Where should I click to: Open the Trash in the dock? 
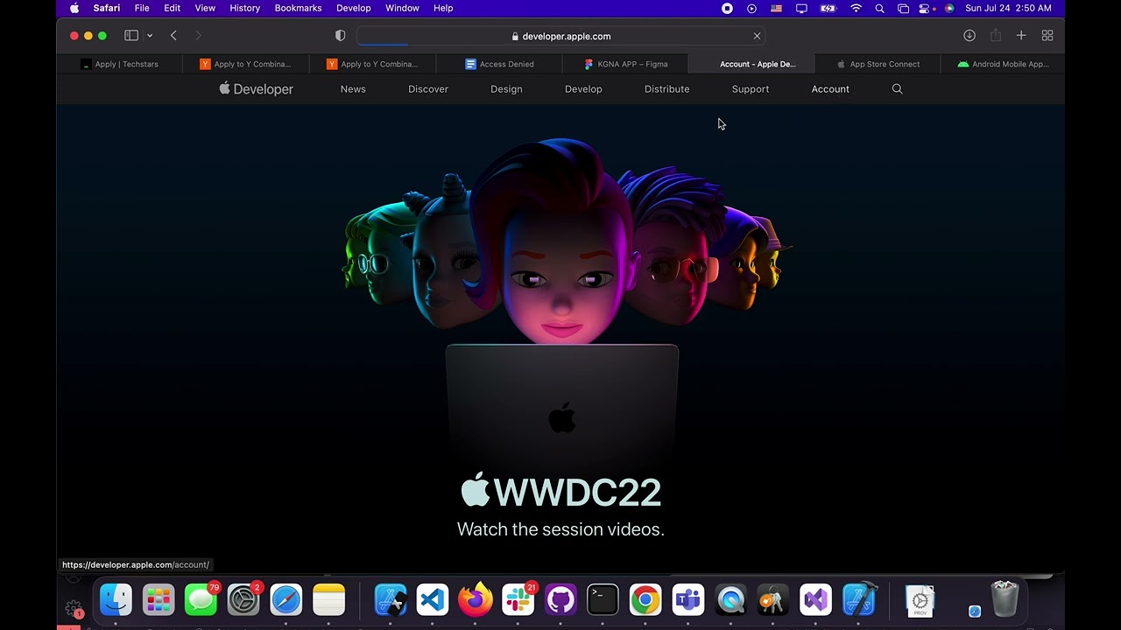click(x=1005, y=600)
